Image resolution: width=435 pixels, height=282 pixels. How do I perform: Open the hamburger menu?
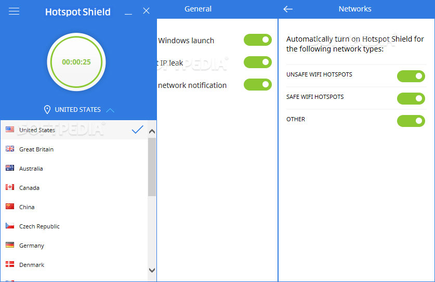(14, 11)
